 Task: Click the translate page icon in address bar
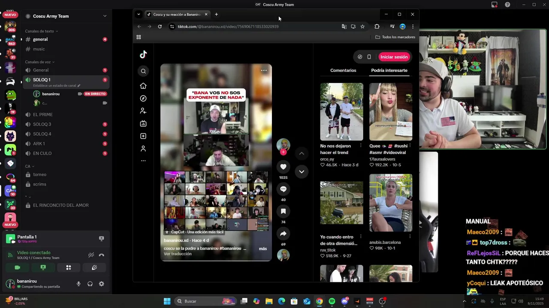point(344,27)
